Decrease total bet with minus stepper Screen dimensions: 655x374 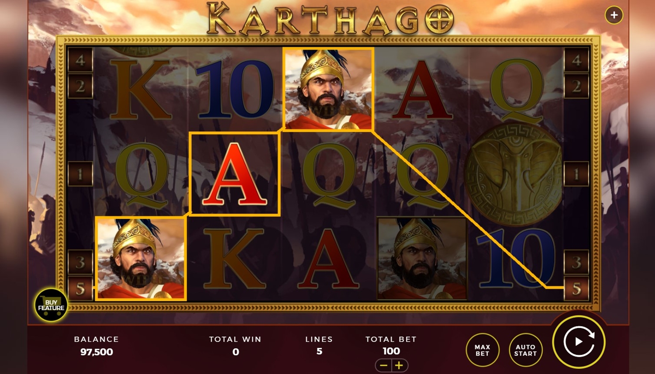coord(384,365)
